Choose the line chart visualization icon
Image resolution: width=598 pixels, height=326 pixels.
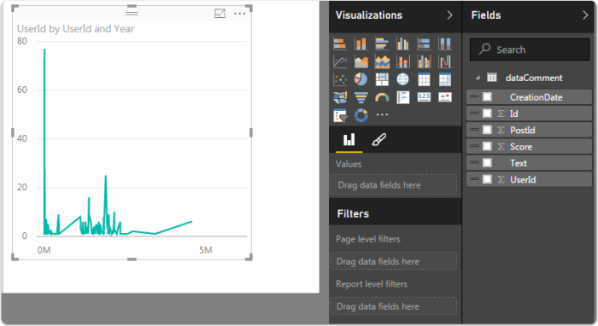pos(340,61)
